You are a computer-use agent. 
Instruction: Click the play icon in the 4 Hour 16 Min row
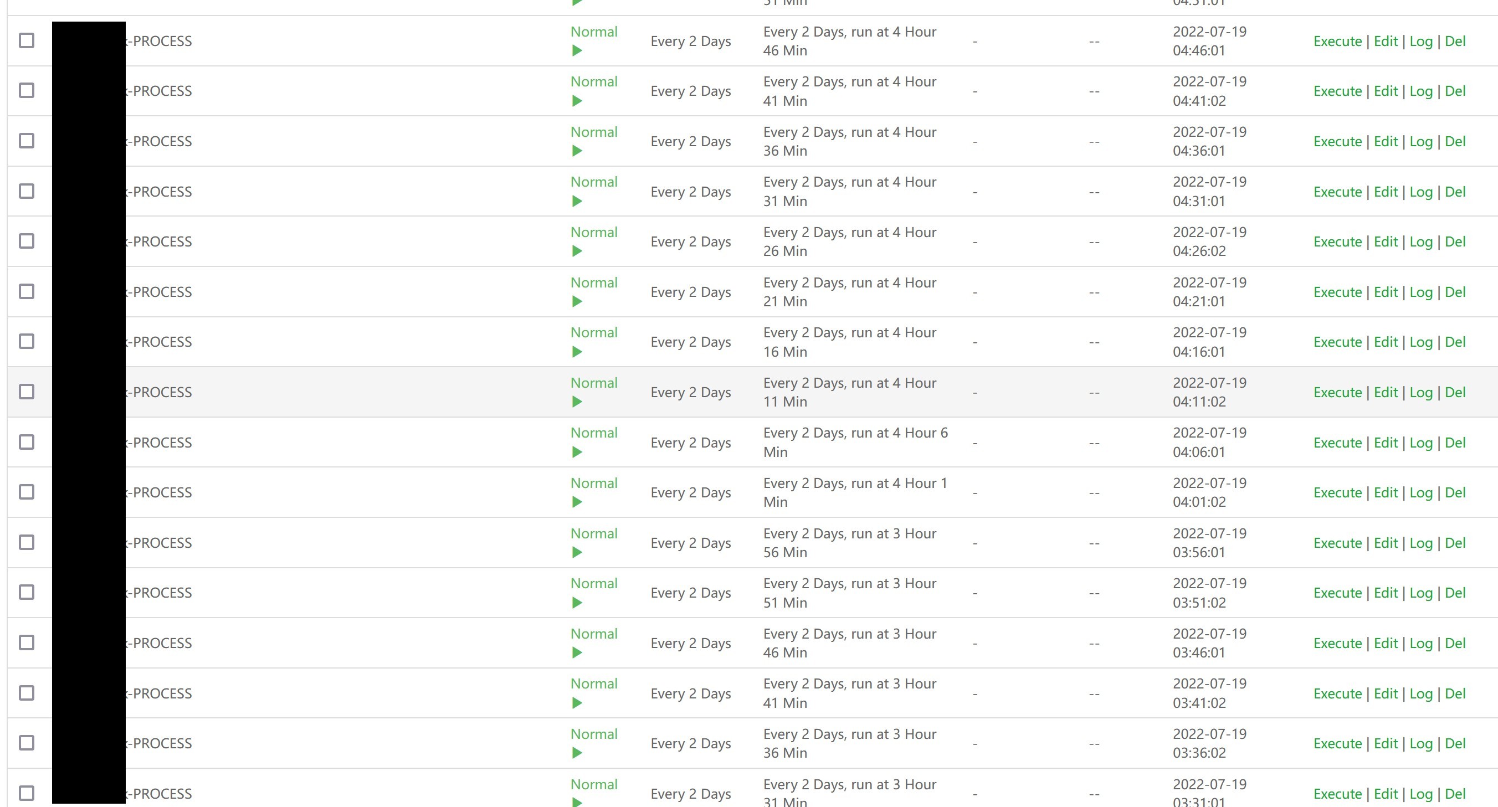pyautogui.click(x=576, y=352)
